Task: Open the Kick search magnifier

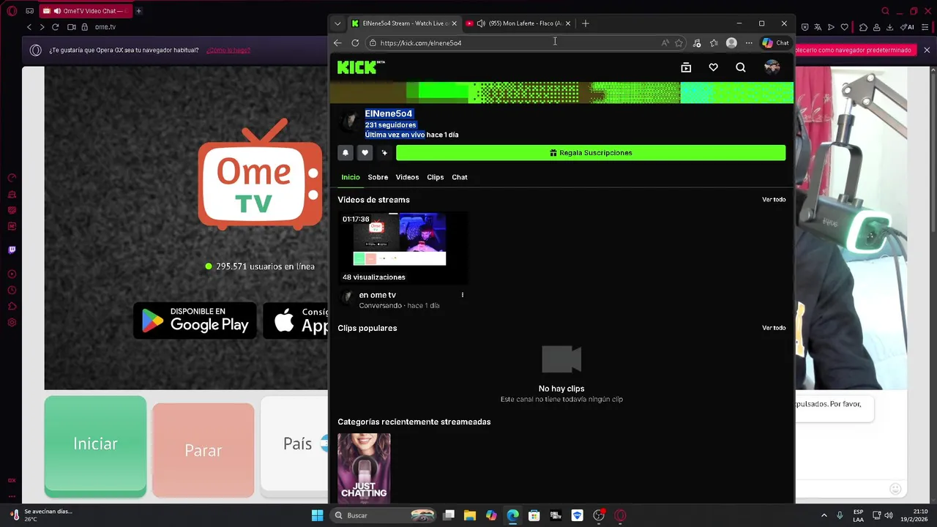Action: pyautogui.click(x=741, y=67)
